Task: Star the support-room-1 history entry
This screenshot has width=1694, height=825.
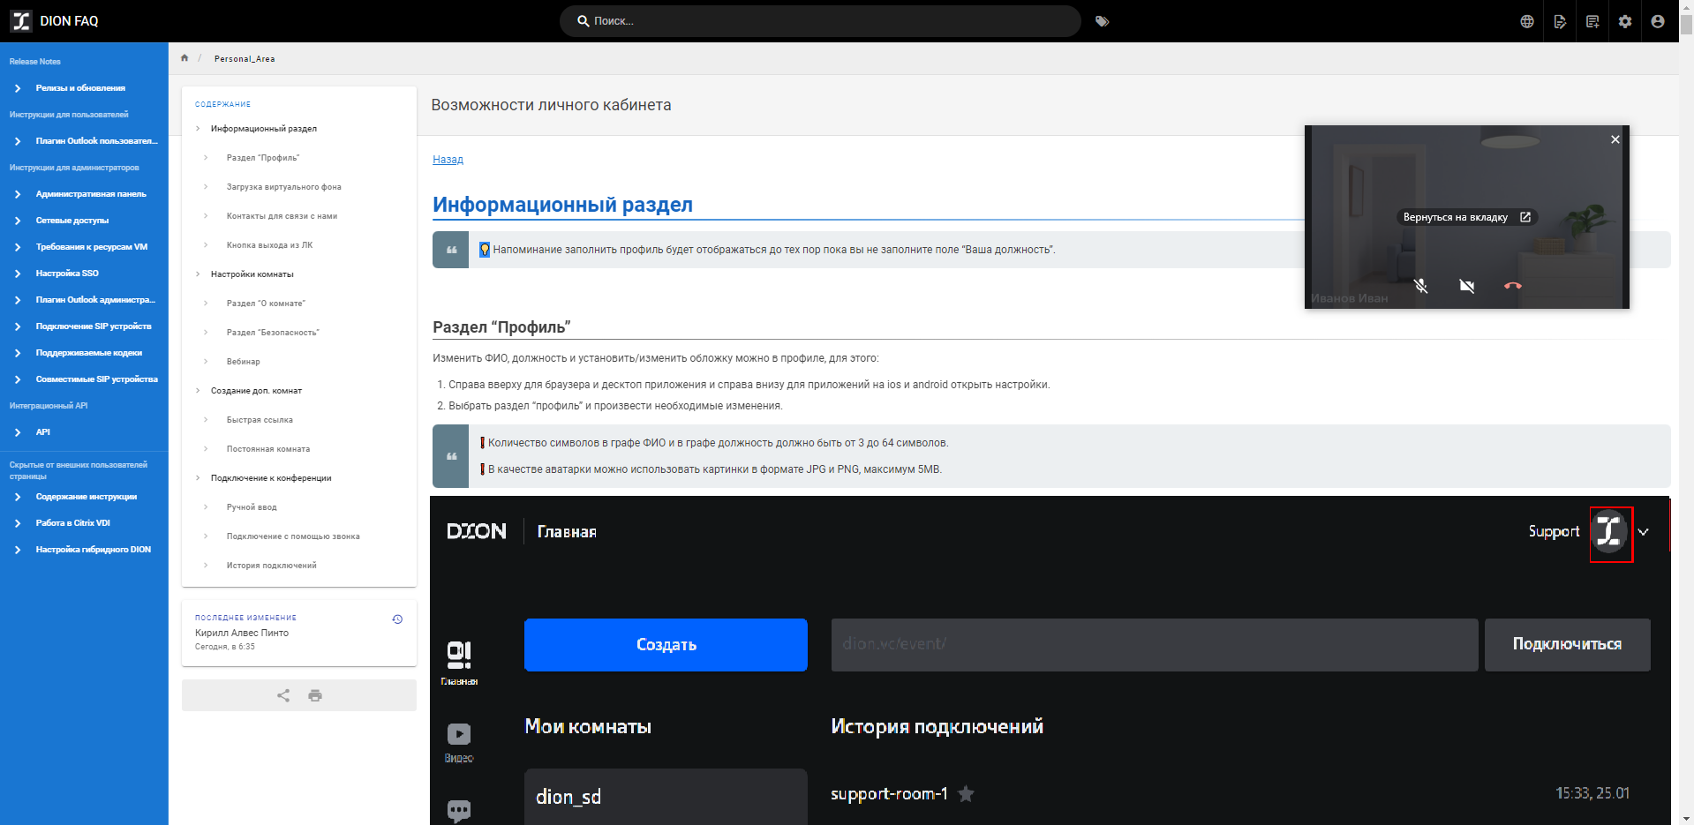Action: click(967, 794)
